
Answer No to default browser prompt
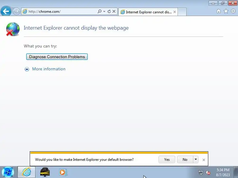(x=185, y=160)
